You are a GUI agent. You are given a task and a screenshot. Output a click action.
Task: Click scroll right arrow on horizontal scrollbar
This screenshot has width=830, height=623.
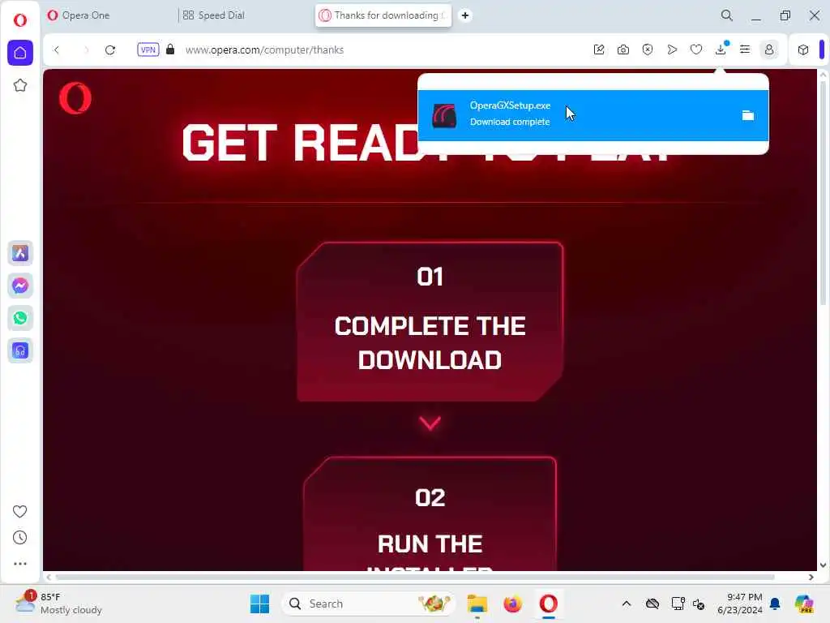(811, 577)
